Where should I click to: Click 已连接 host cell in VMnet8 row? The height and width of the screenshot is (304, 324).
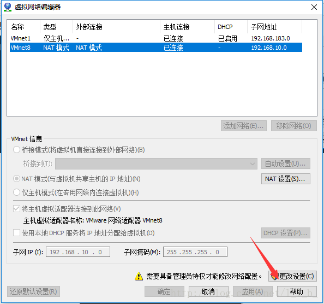coord(173,48)
